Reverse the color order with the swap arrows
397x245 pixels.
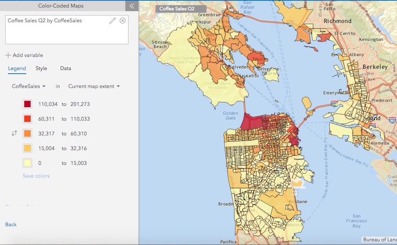click(x=14, y=133)
